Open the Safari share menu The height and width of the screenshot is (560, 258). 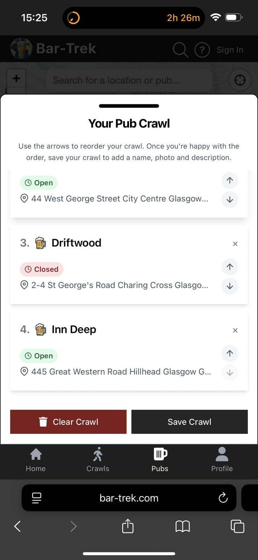[x=128, y=526]
